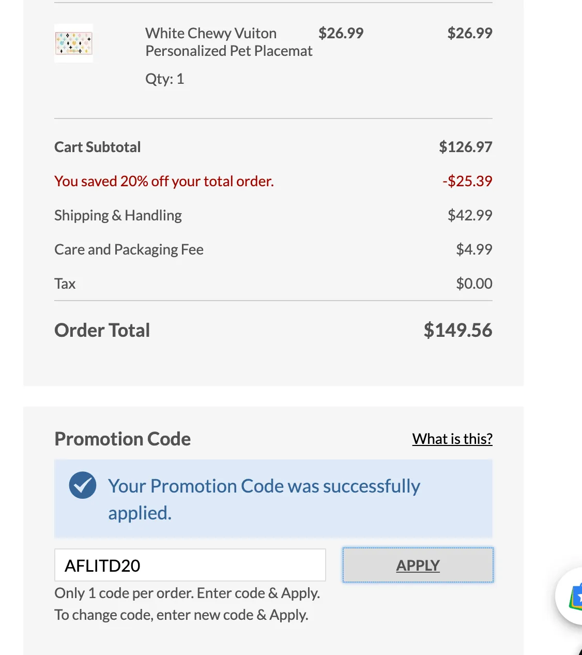Click the promotion success confirmation banner
The height and width of the screenshot is (655, 582).
tap(273, 498)
